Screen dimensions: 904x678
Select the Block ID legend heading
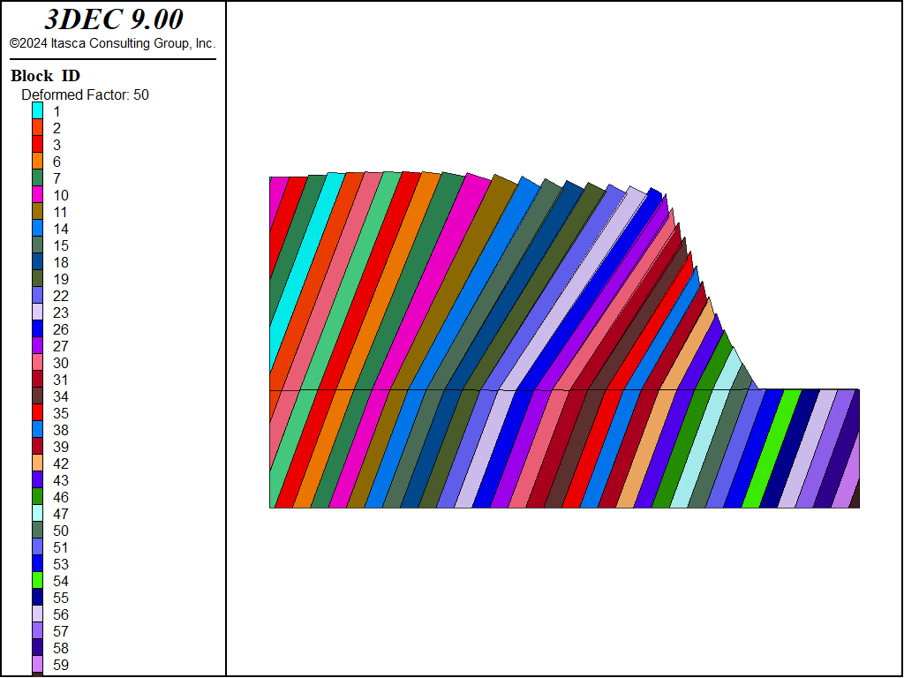click(45, 76)
